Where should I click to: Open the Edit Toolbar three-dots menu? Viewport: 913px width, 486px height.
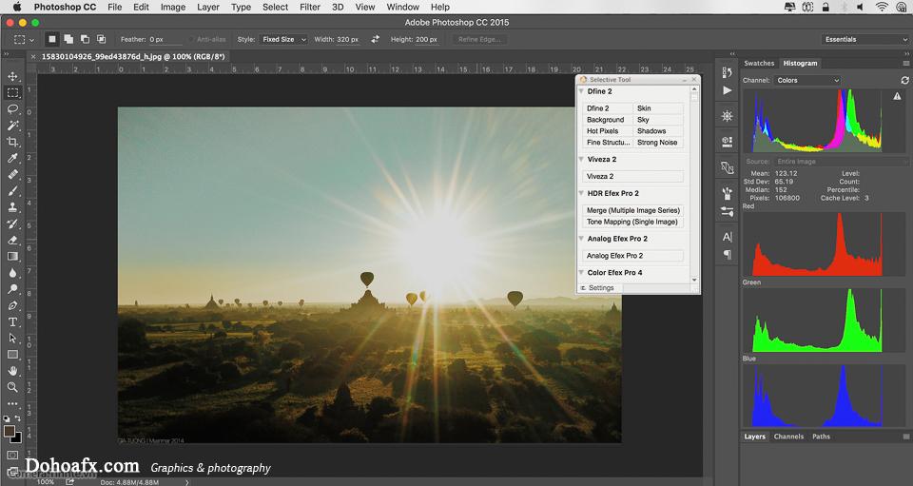click(12, 403)
